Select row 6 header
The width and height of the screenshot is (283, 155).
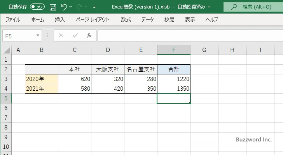[x=6, y=108]
